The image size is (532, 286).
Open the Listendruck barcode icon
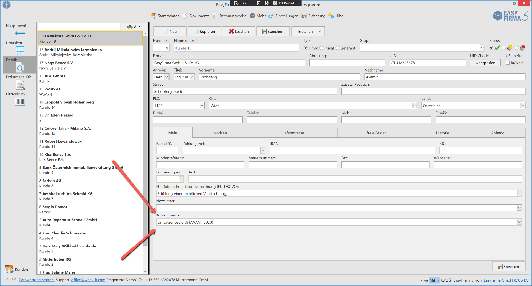click(x=20, y=102)
